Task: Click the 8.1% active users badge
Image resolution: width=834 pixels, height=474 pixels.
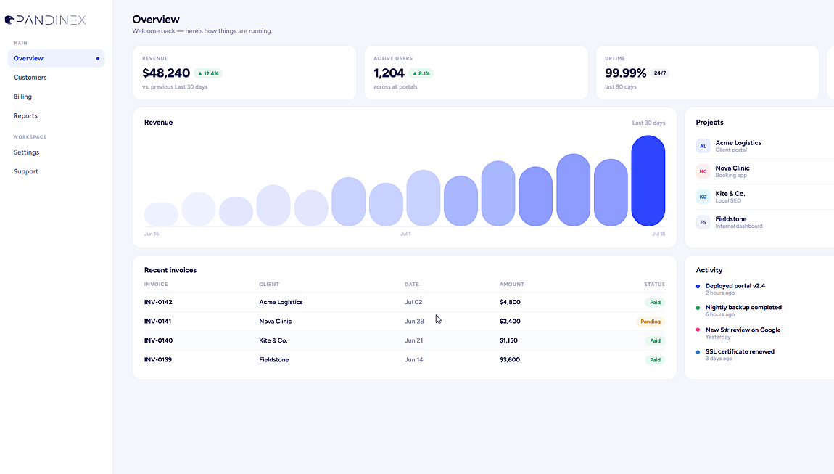Action: tap(421, 73)
